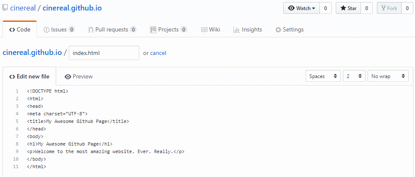Open the No wrap dropdown

click(388, 76)
